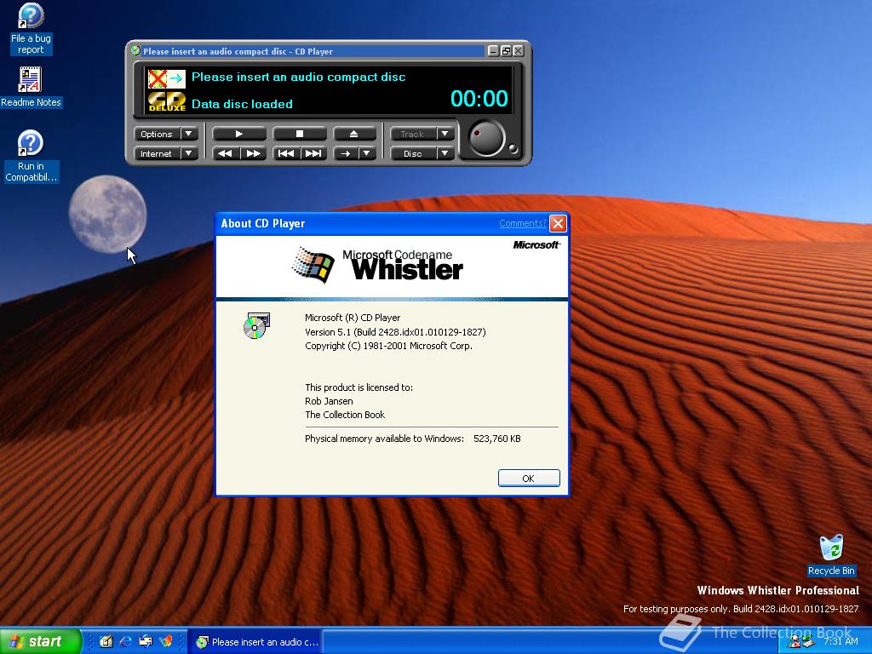
Task: Launch Internet Explorer from Quick Launch
Action: 126,641
